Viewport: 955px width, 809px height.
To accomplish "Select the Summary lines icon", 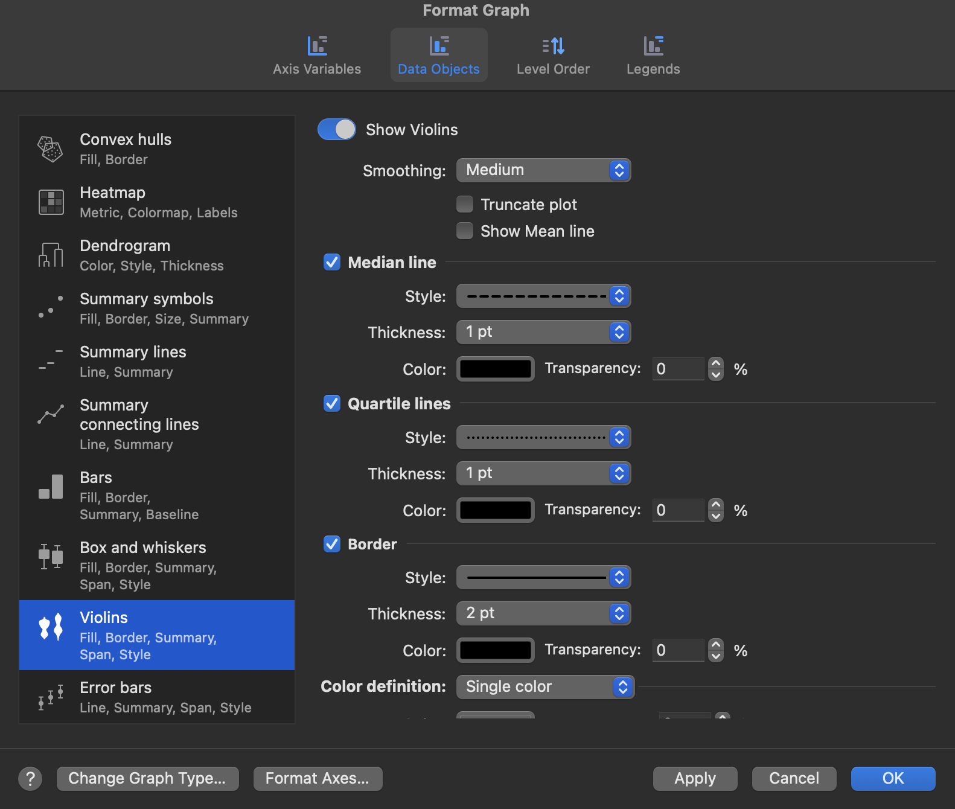I will [x=51, y=359].
